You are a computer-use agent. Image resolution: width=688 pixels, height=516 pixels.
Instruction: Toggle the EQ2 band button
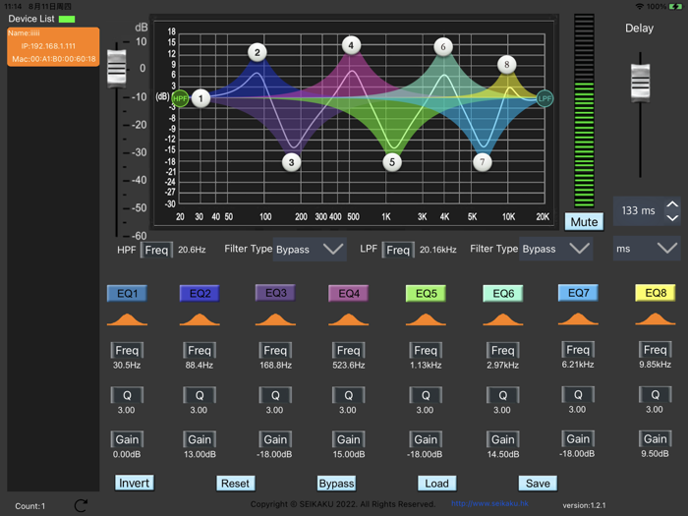click(x=200, y=294)
